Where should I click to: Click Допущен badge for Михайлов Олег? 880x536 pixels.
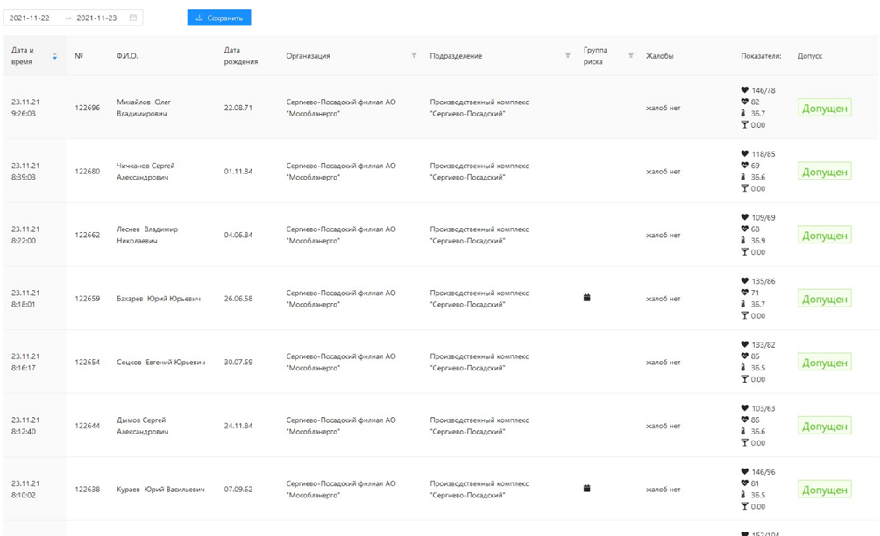click(825, 109)
